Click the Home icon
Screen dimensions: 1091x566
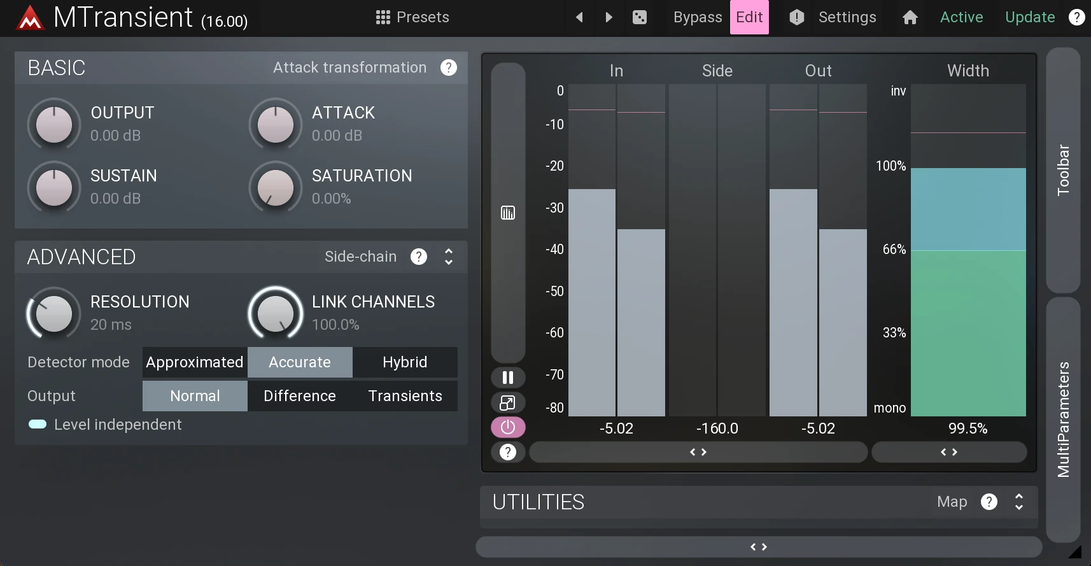[910, 17]
